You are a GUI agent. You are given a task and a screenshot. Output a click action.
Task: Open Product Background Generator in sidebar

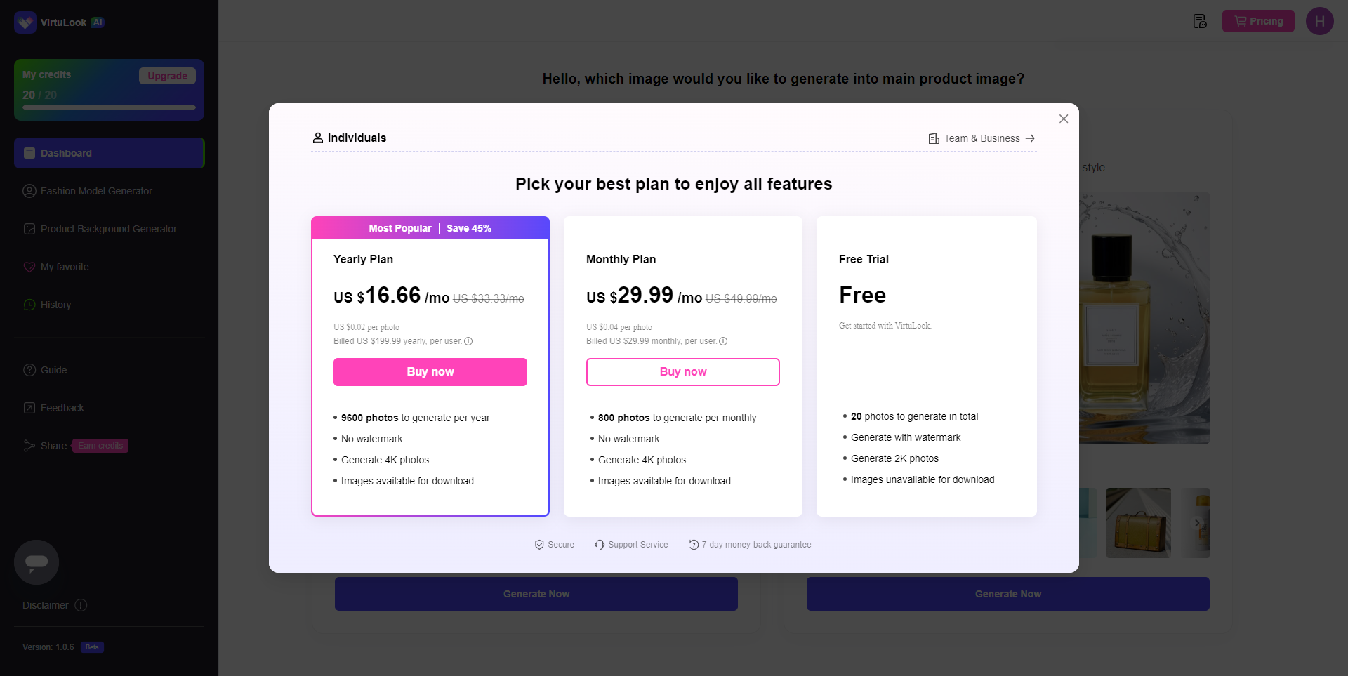(x=109, y=229)
